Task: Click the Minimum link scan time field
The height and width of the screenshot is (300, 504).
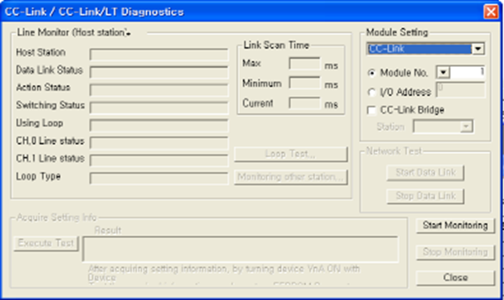Action: (x=305, y=83)
